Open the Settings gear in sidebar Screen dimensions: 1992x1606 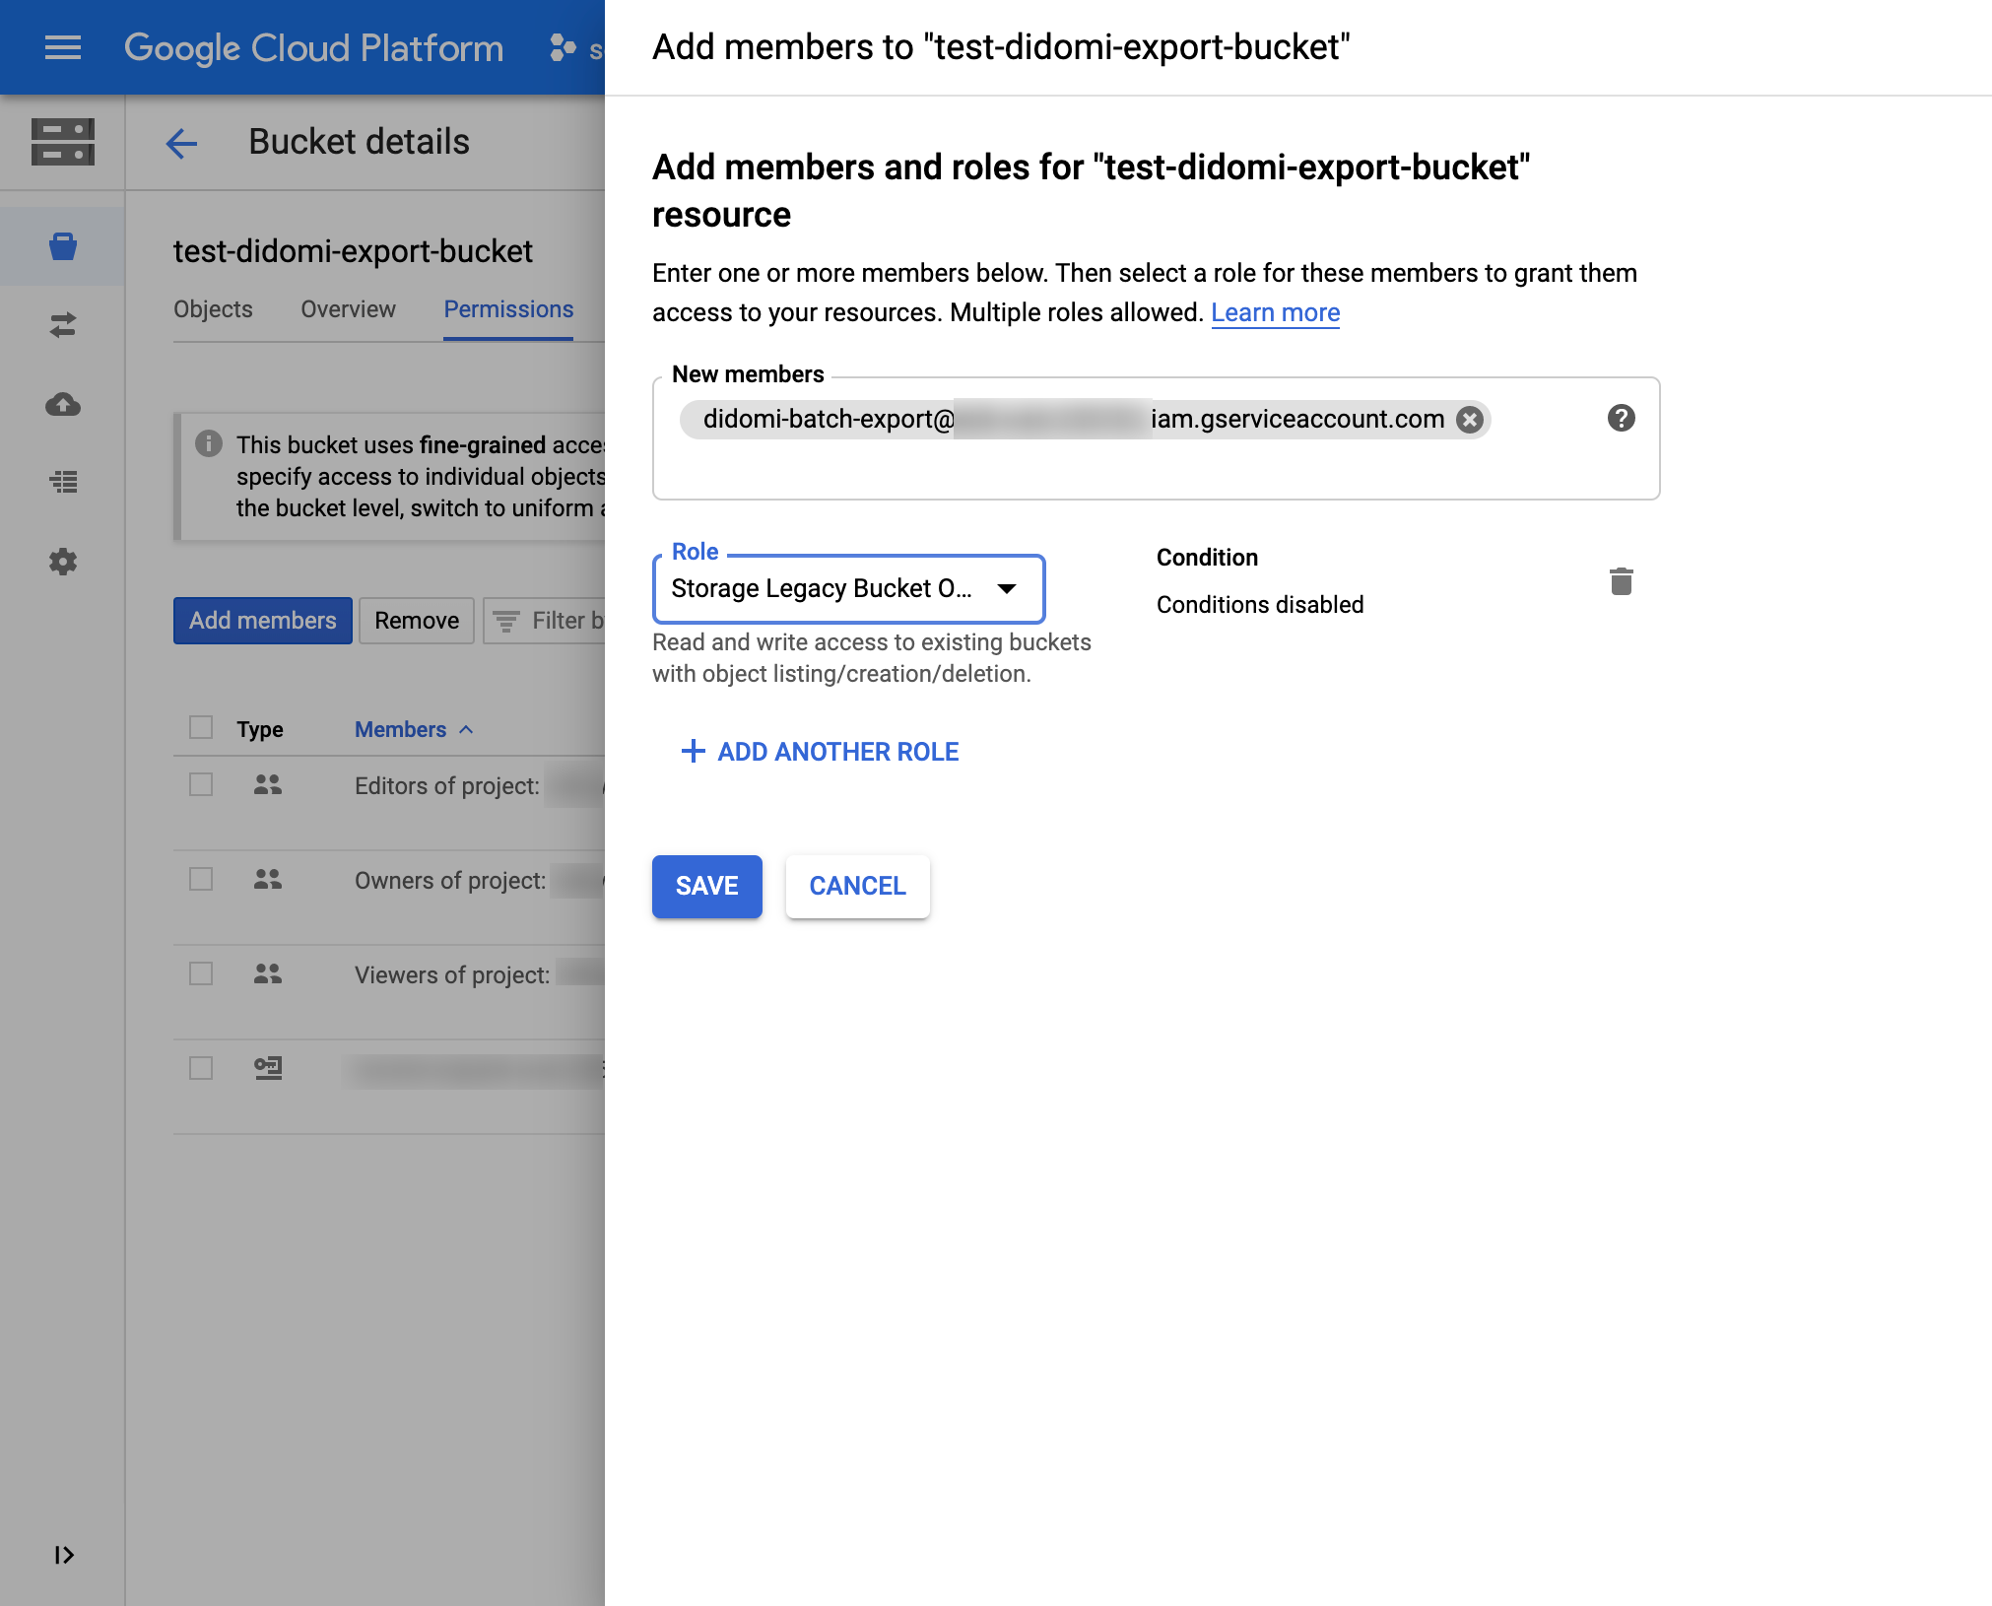[x=63, y=562]
